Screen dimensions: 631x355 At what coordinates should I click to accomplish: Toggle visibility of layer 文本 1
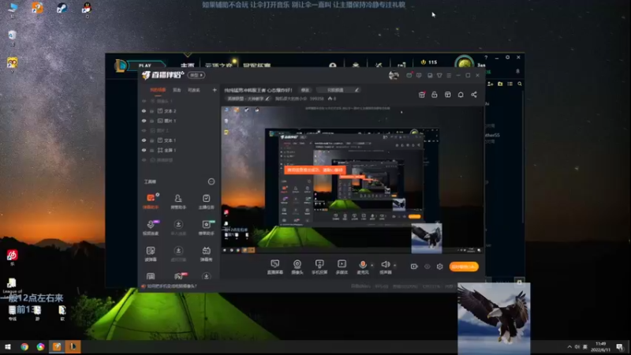144,140
